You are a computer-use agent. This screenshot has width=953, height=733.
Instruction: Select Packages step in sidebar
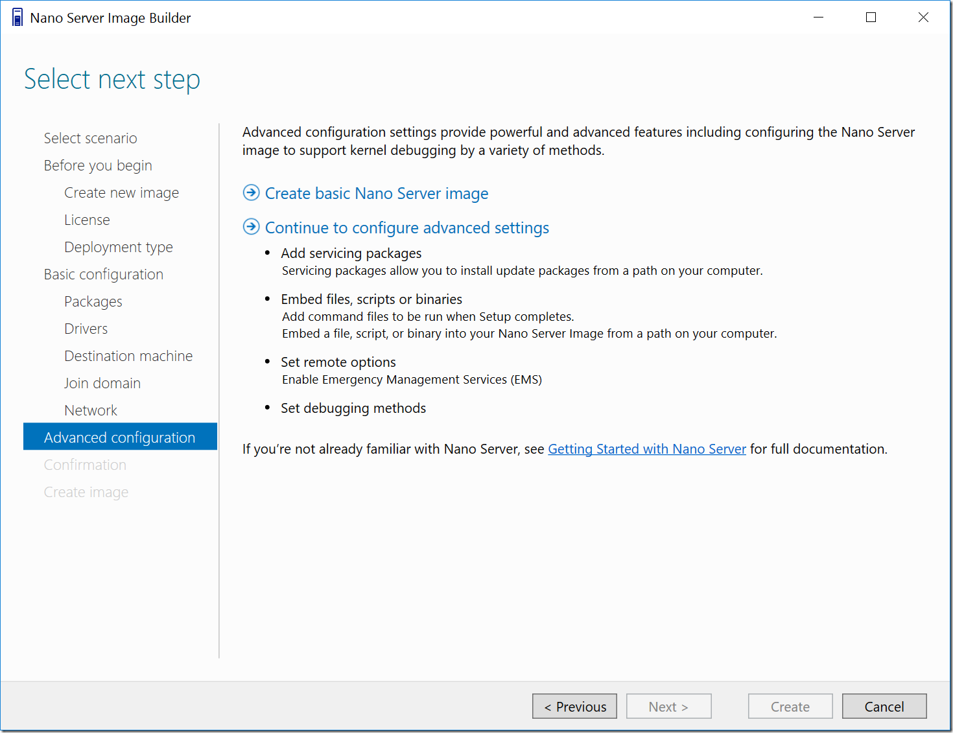[93, 301]
